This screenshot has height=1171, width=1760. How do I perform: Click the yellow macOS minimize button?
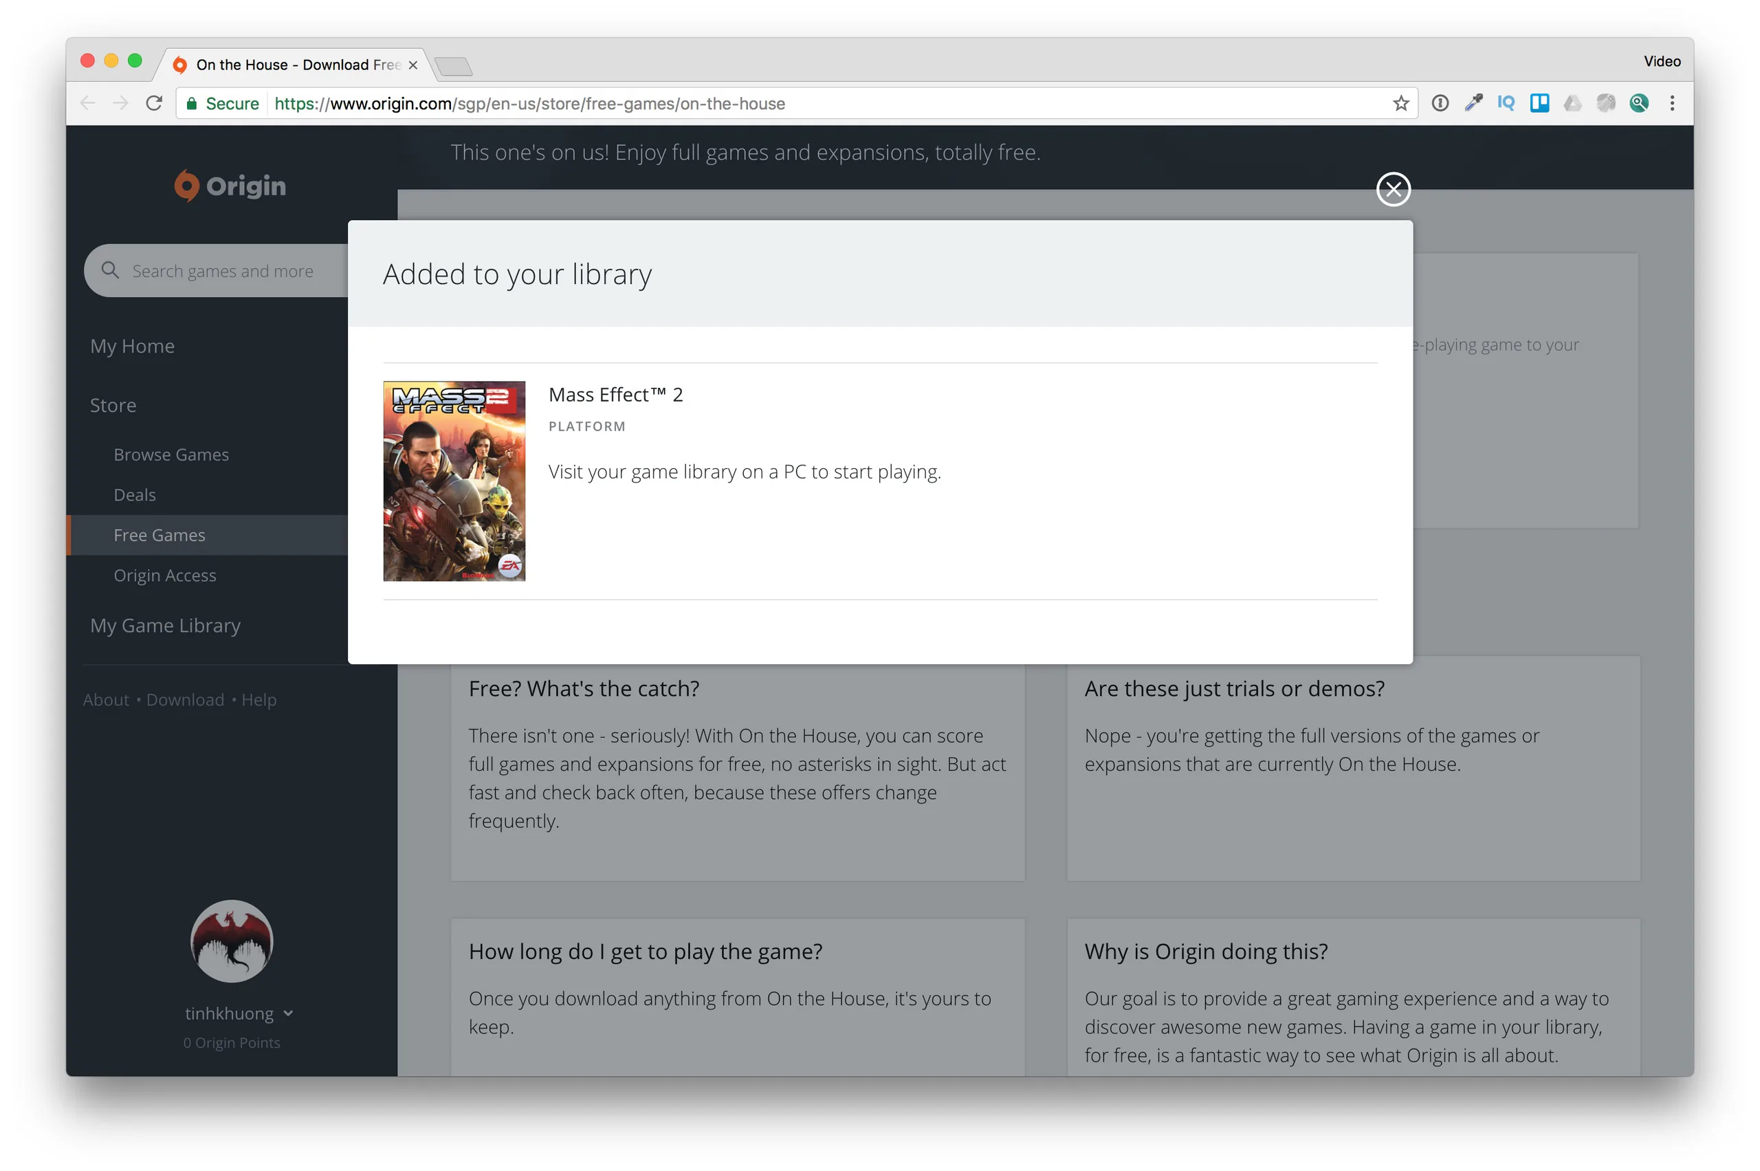click(111, 61)
